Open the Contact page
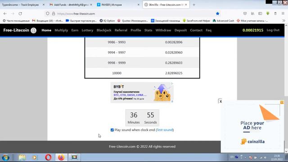Screen dimensions: 288x162 pos(196,30)
